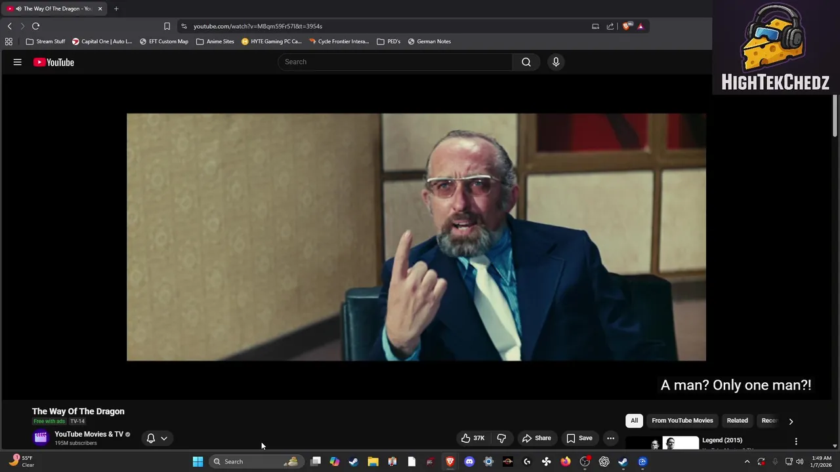Click the Windows taskbar Search box

pos(256,462)
